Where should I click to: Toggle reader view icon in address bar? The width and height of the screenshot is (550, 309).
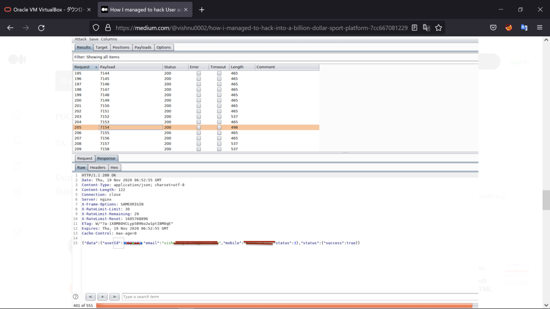click(x=414, y=28)
